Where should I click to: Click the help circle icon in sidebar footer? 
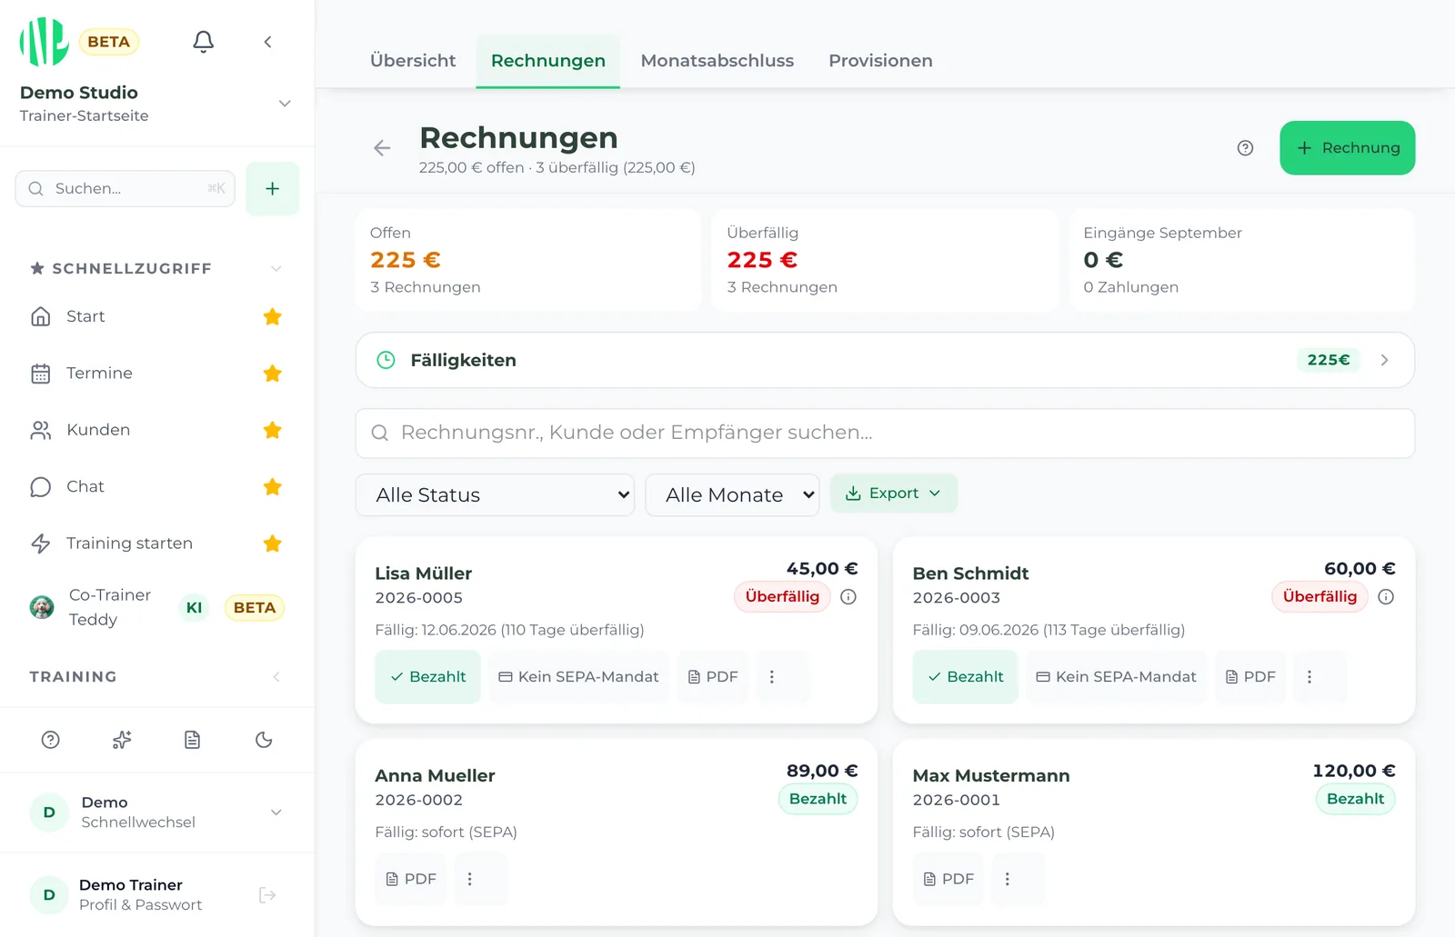coord(51,740)
